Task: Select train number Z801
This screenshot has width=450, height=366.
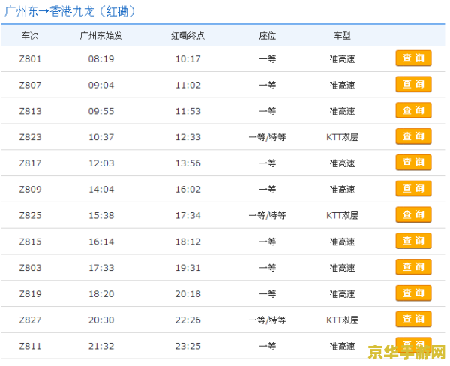Action: coord(30,59)
